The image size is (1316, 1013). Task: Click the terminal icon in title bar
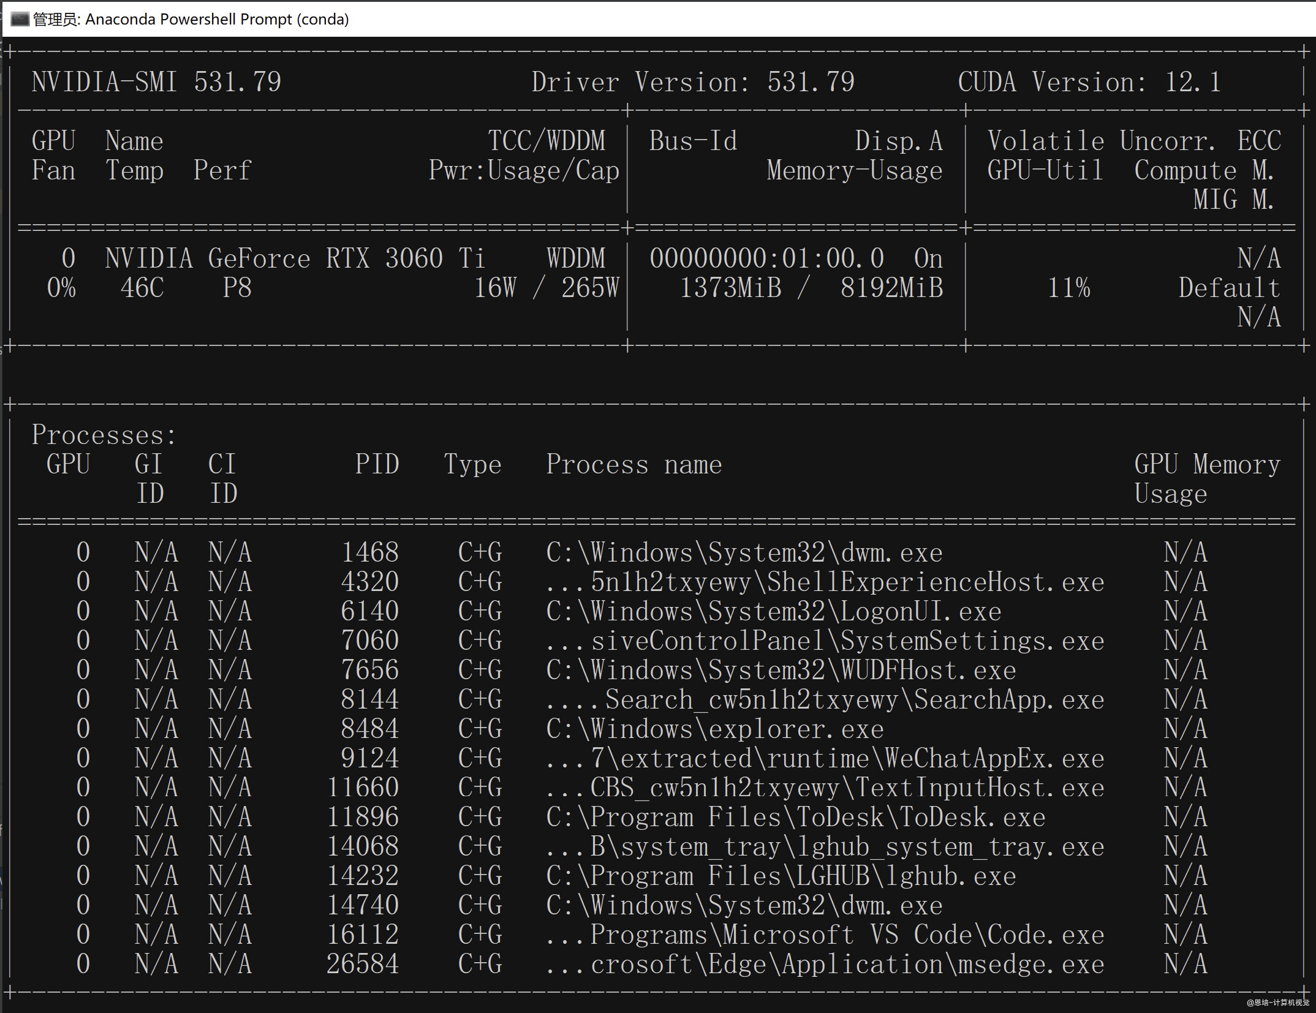(20, 19)
